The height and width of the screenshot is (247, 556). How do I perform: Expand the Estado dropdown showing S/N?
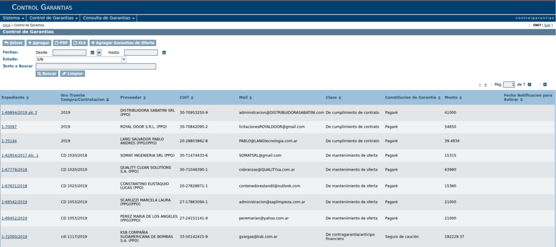(x=81, y=60)
